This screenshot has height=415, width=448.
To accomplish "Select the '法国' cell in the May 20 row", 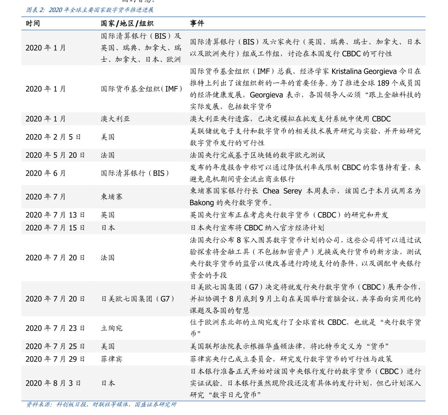I will coord(108,155).
